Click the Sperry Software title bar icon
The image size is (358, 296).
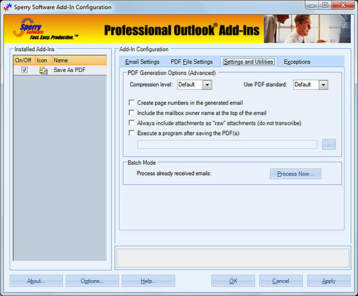pos(8,7)
